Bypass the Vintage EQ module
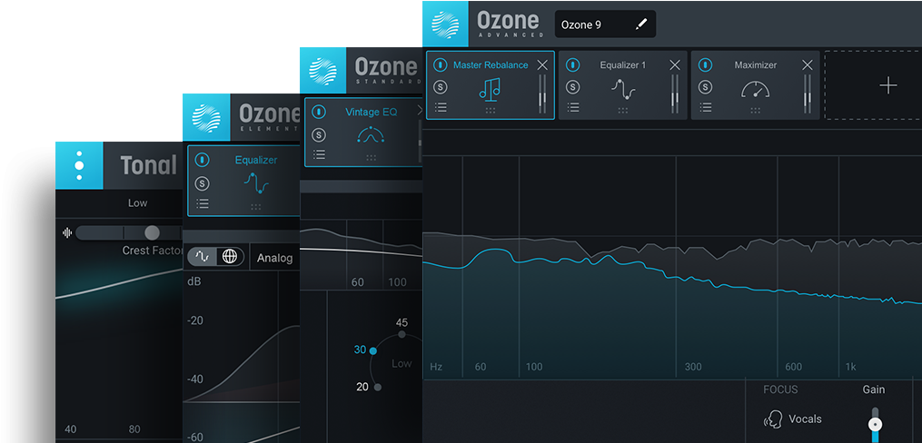The height and width of the screenshot is (443, 922). pos(319,112)
